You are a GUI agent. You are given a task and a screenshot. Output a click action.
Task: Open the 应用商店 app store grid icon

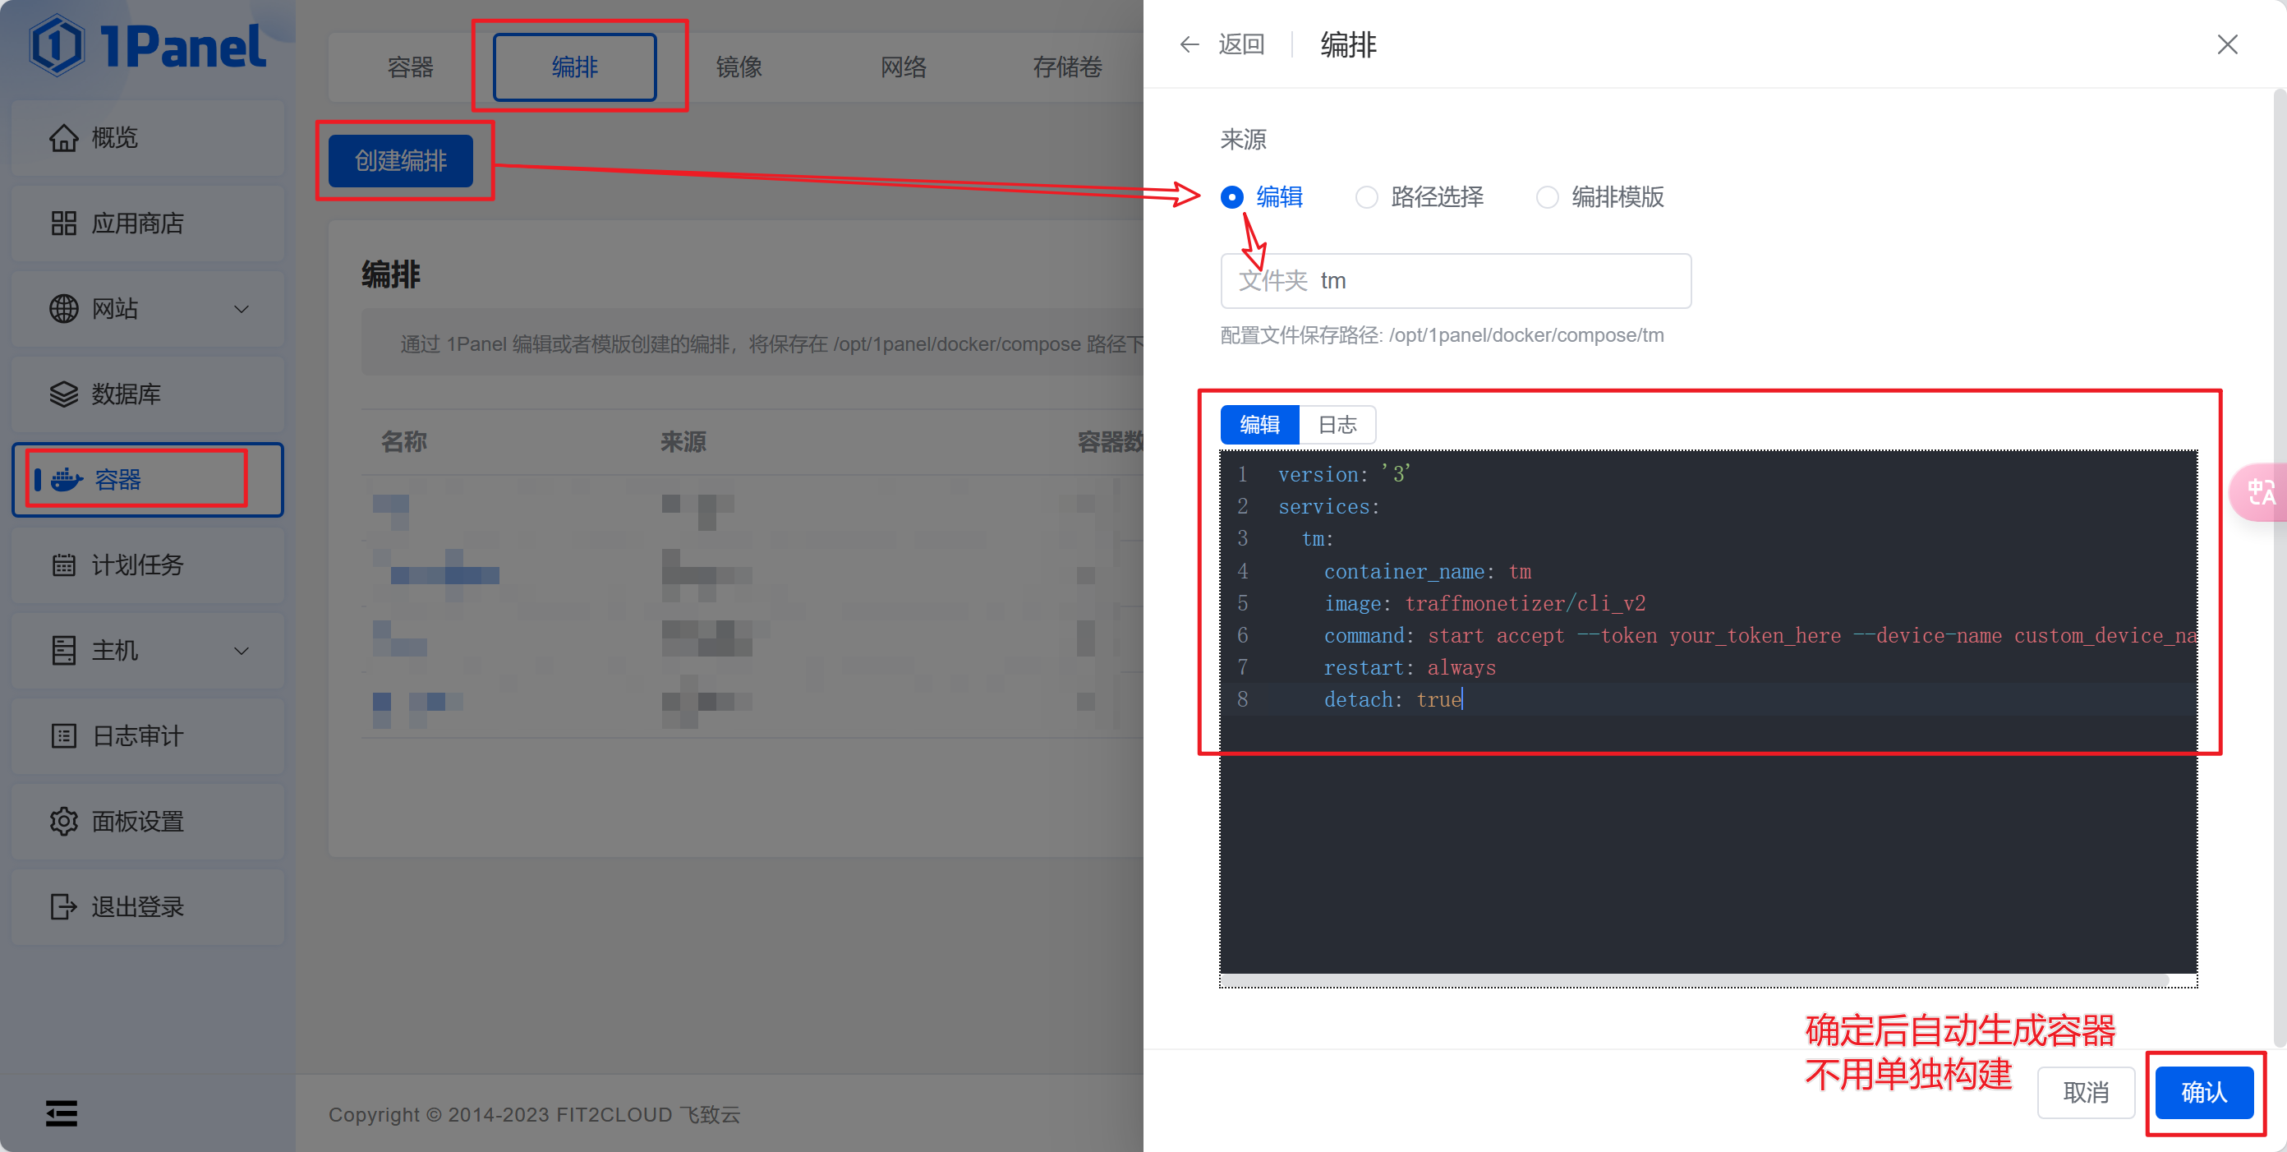coord(64,223)
